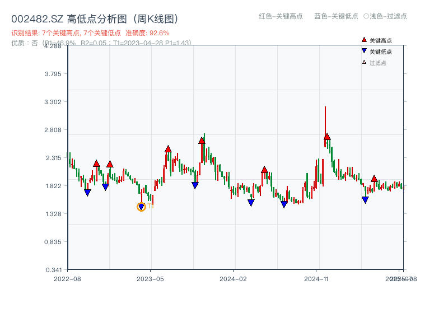
Task: Select the orange-circled T1 low-point marker
Action: [x=141, y=207]
